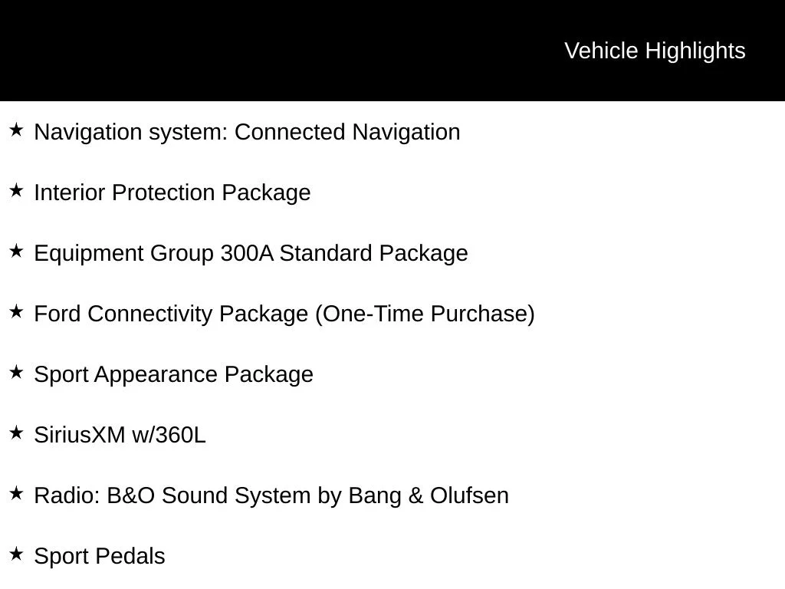This screenshot has height=589, width=785.
Task: Click the black header banner area
Action: coord(392,50)
